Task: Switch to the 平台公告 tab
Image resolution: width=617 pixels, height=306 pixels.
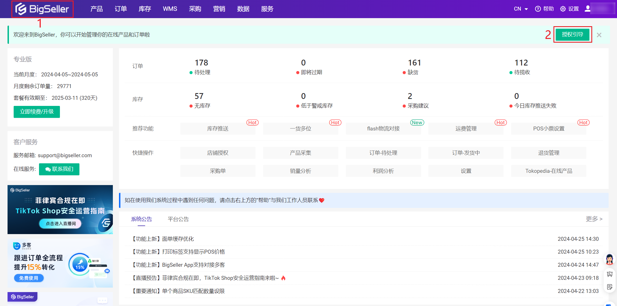Action: point(178,219)
